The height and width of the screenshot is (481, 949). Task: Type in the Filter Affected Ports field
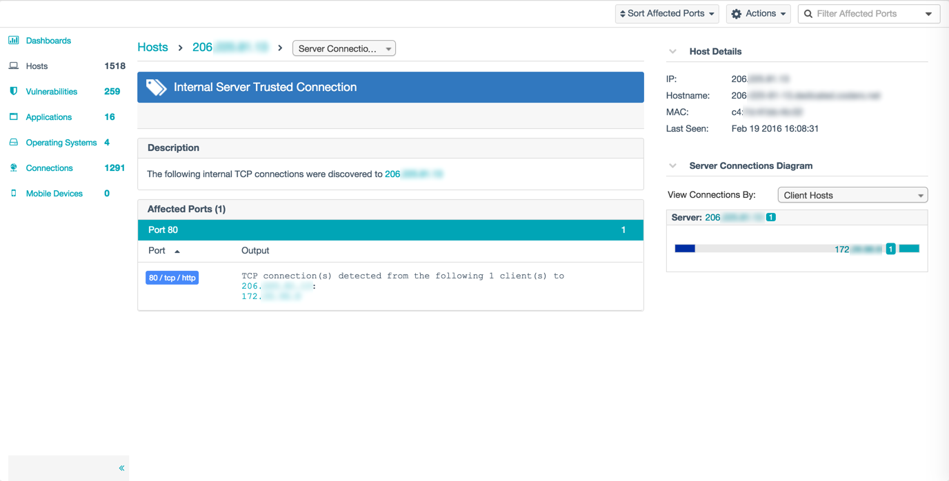coord(866,14)
